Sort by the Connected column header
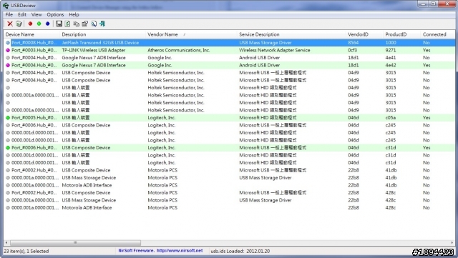Viewport: 458px width, 258px height. pyautogui.click(x=437, y=34)
